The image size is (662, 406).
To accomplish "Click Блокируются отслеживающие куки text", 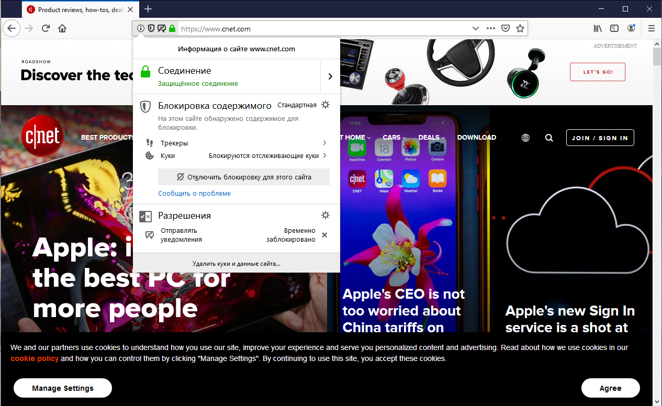I will click(x=264, y=156).
